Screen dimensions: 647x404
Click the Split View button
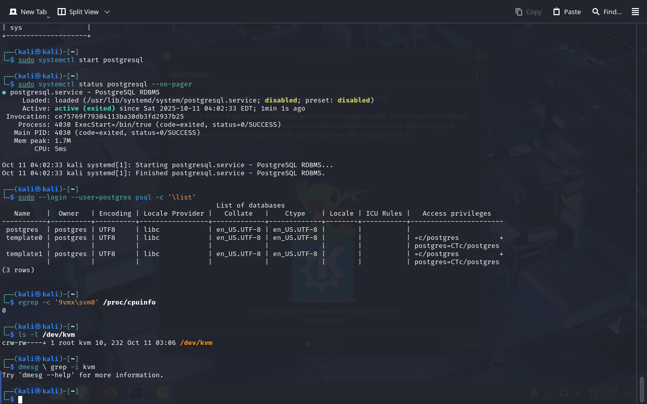tap(78, 12)
